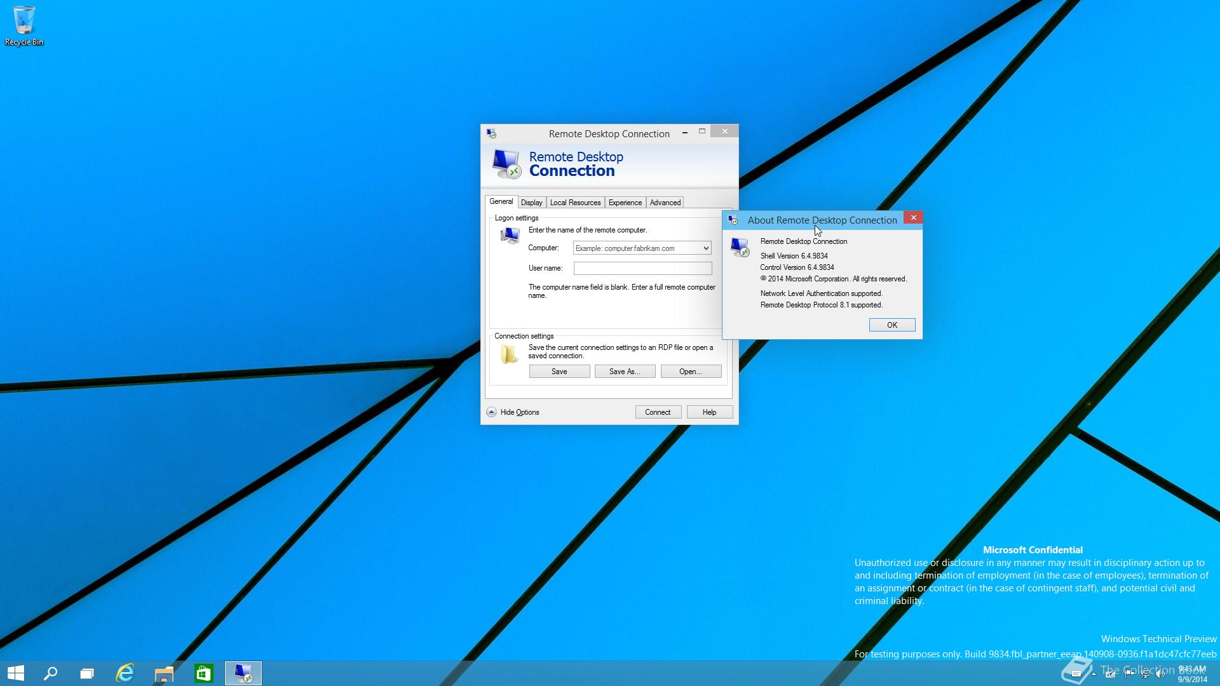Close the Remote Desktop Connection window
The width and height of the screenshot is (1220, 686).
(724, 131)
